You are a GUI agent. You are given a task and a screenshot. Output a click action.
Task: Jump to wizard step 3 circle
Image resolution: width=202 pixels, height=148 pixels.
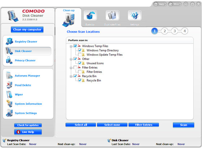pos(175,31)
